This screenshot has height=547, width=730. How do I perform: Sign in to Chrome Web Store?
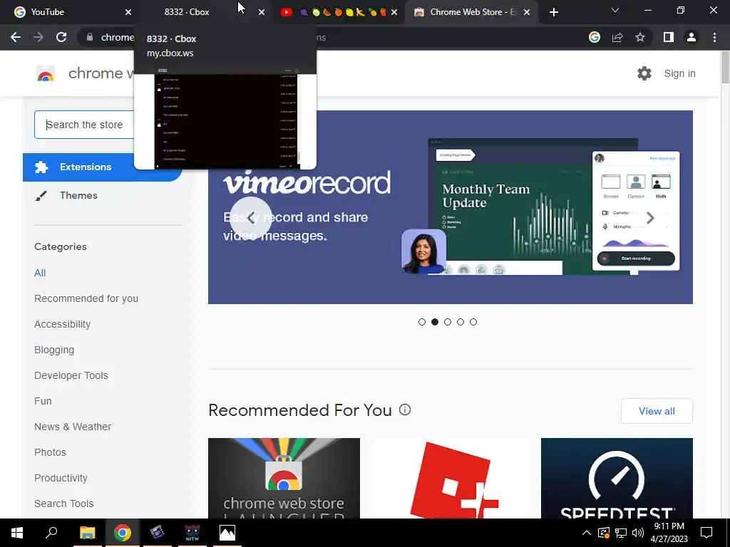click(679, 73)
